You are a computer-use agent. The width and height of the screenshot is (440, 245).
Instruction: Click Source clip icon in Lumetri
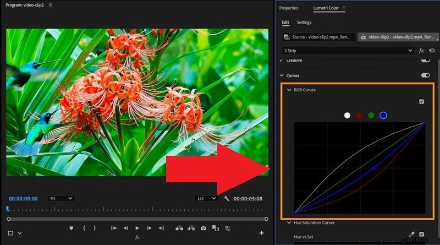click(287, 37)
